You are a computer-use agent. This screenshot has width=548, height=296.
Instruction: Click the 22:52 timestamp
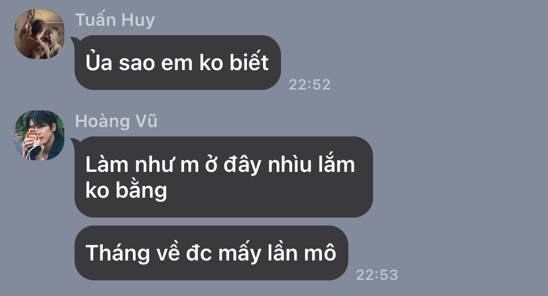tap(310, 85)
